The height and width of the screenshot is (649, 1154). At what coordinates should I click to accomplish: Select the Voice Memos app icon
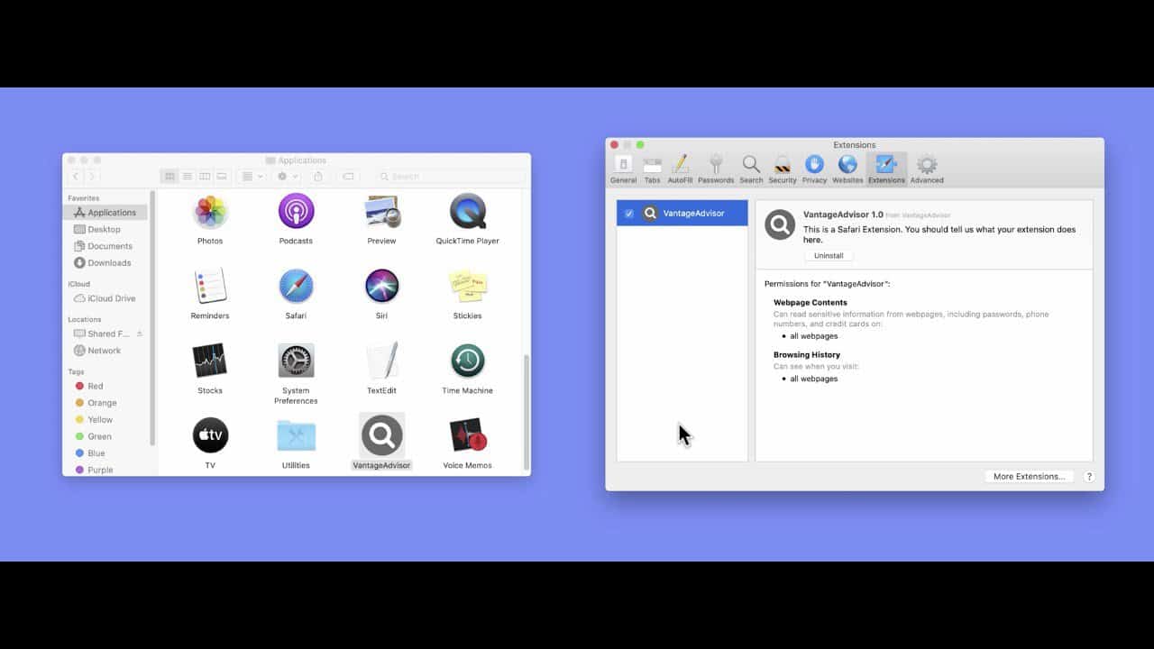[x=467, y=436]
